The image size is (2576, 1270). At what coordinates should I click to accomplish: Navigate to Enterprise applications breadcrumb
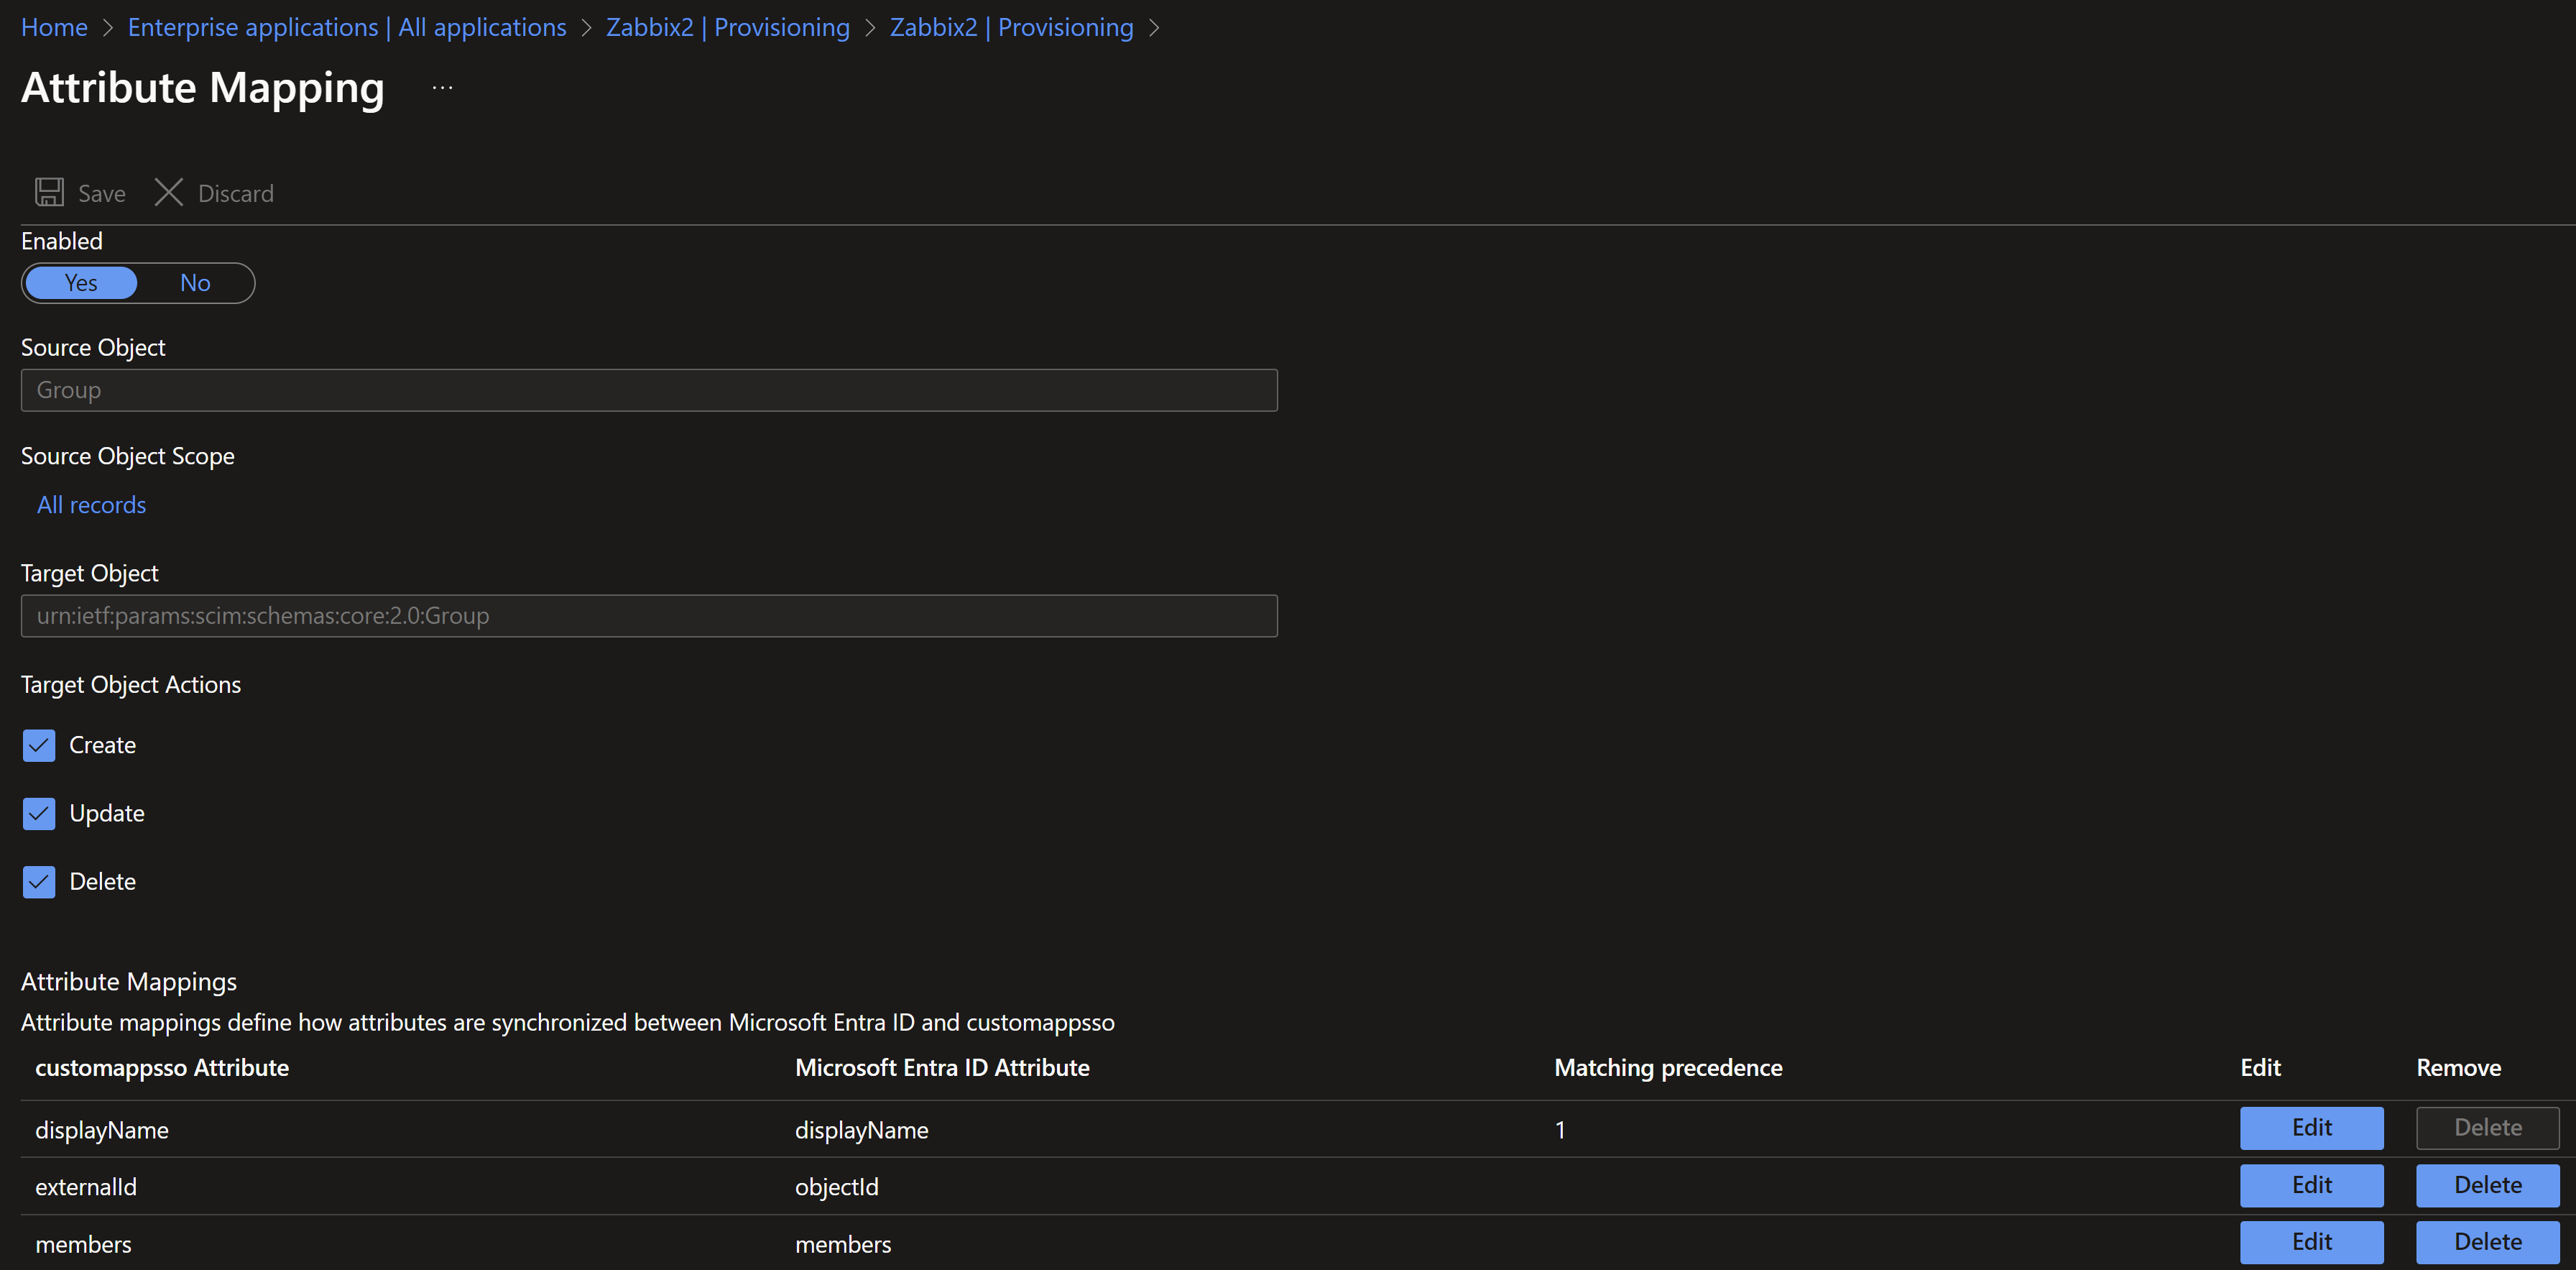pos(346,27)
